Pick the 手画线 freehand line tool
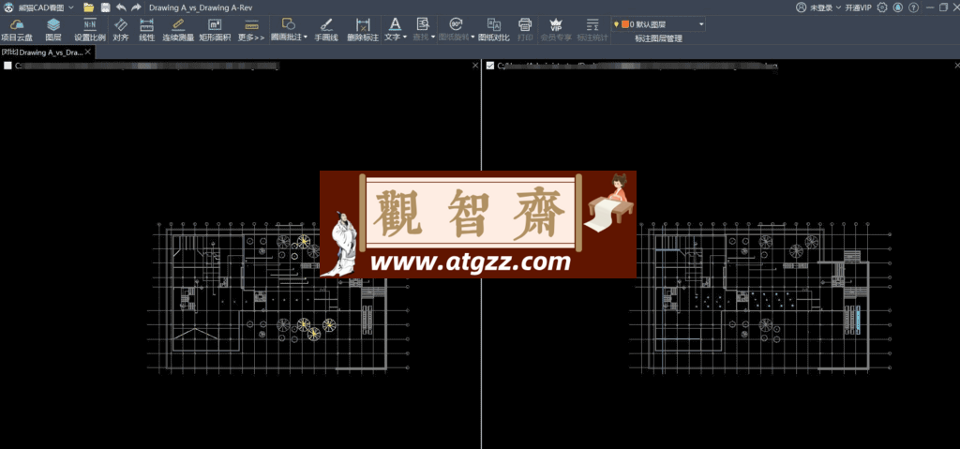Viewport: 960px width, 449px height. click(326, 29)
